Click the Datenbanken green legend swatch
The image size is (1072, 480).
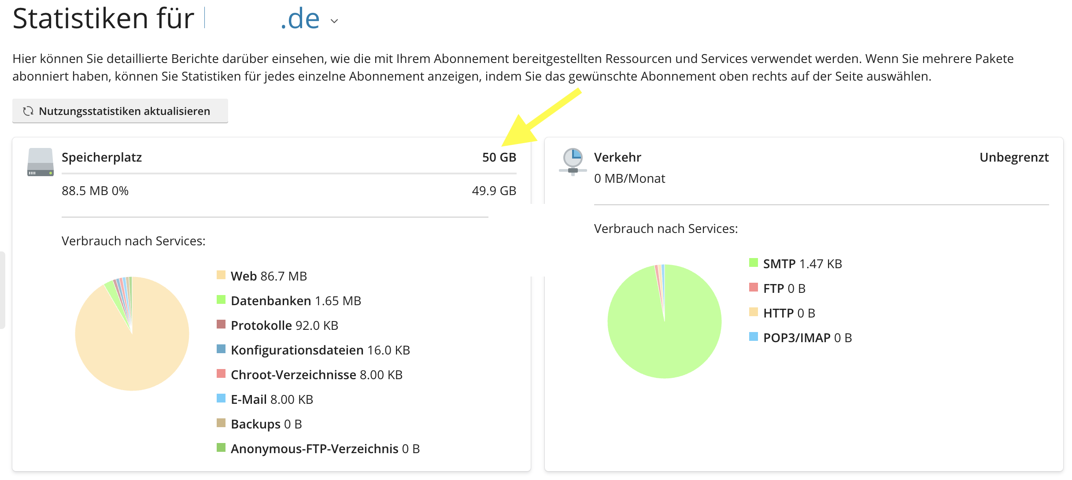coord(221,300)
